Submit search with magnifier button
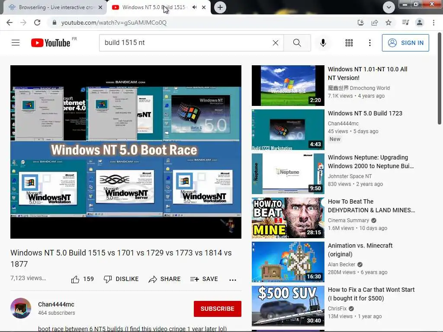 click(297, 43)
